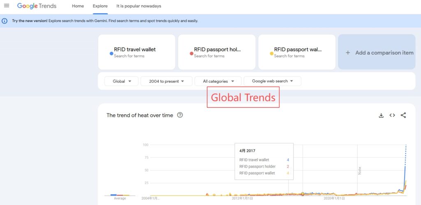Click the yellow RFID passport wallet dot
The width and height of the screenshot is (421, 205).
coord(271,53)
